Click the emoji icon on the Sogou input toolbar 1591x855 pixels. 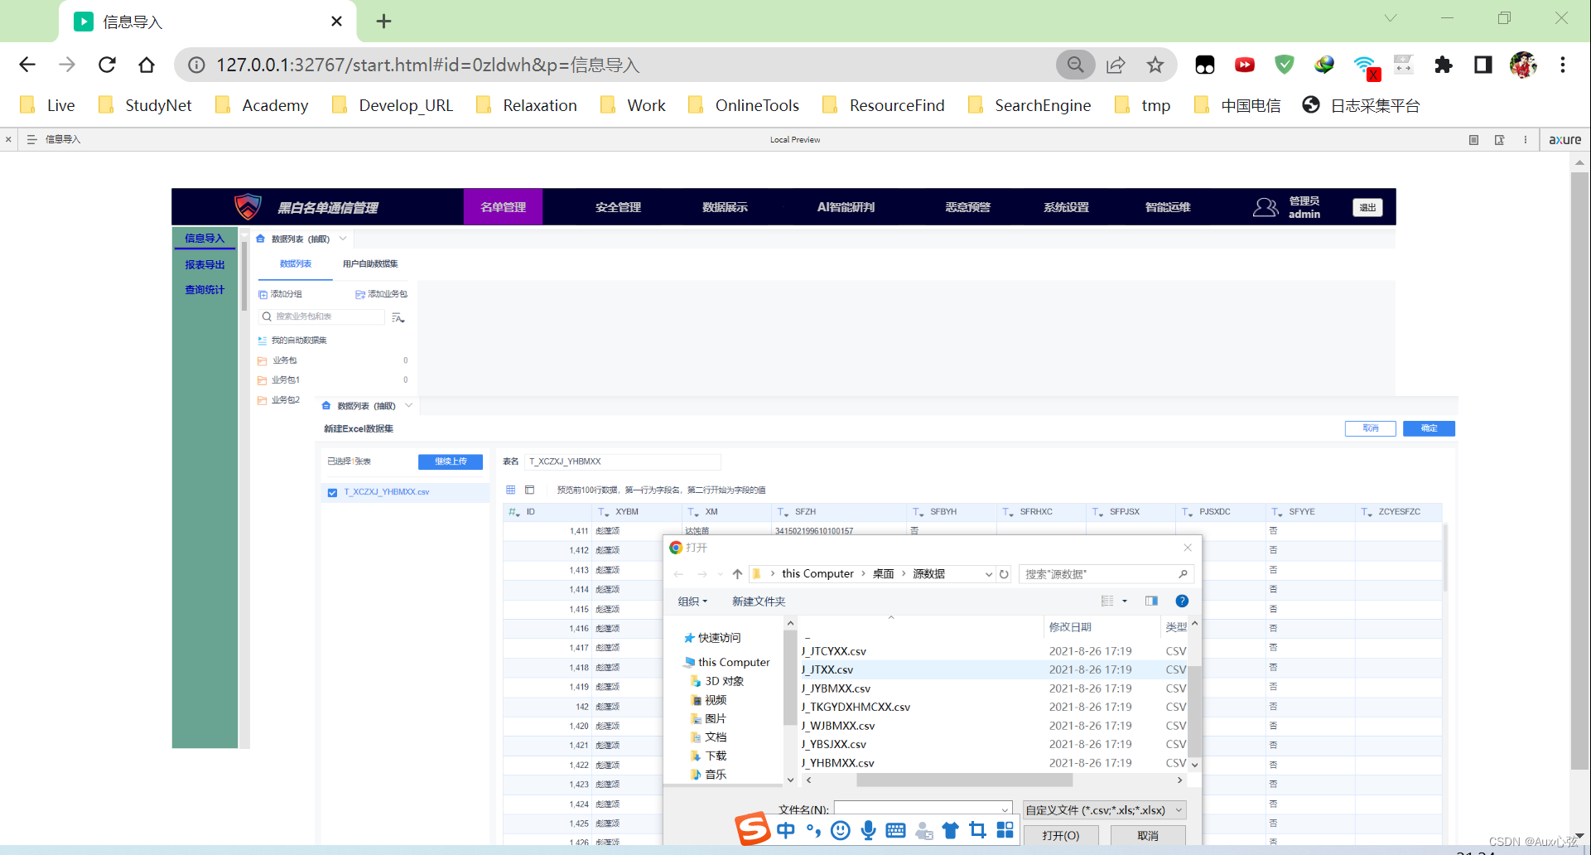840,830
